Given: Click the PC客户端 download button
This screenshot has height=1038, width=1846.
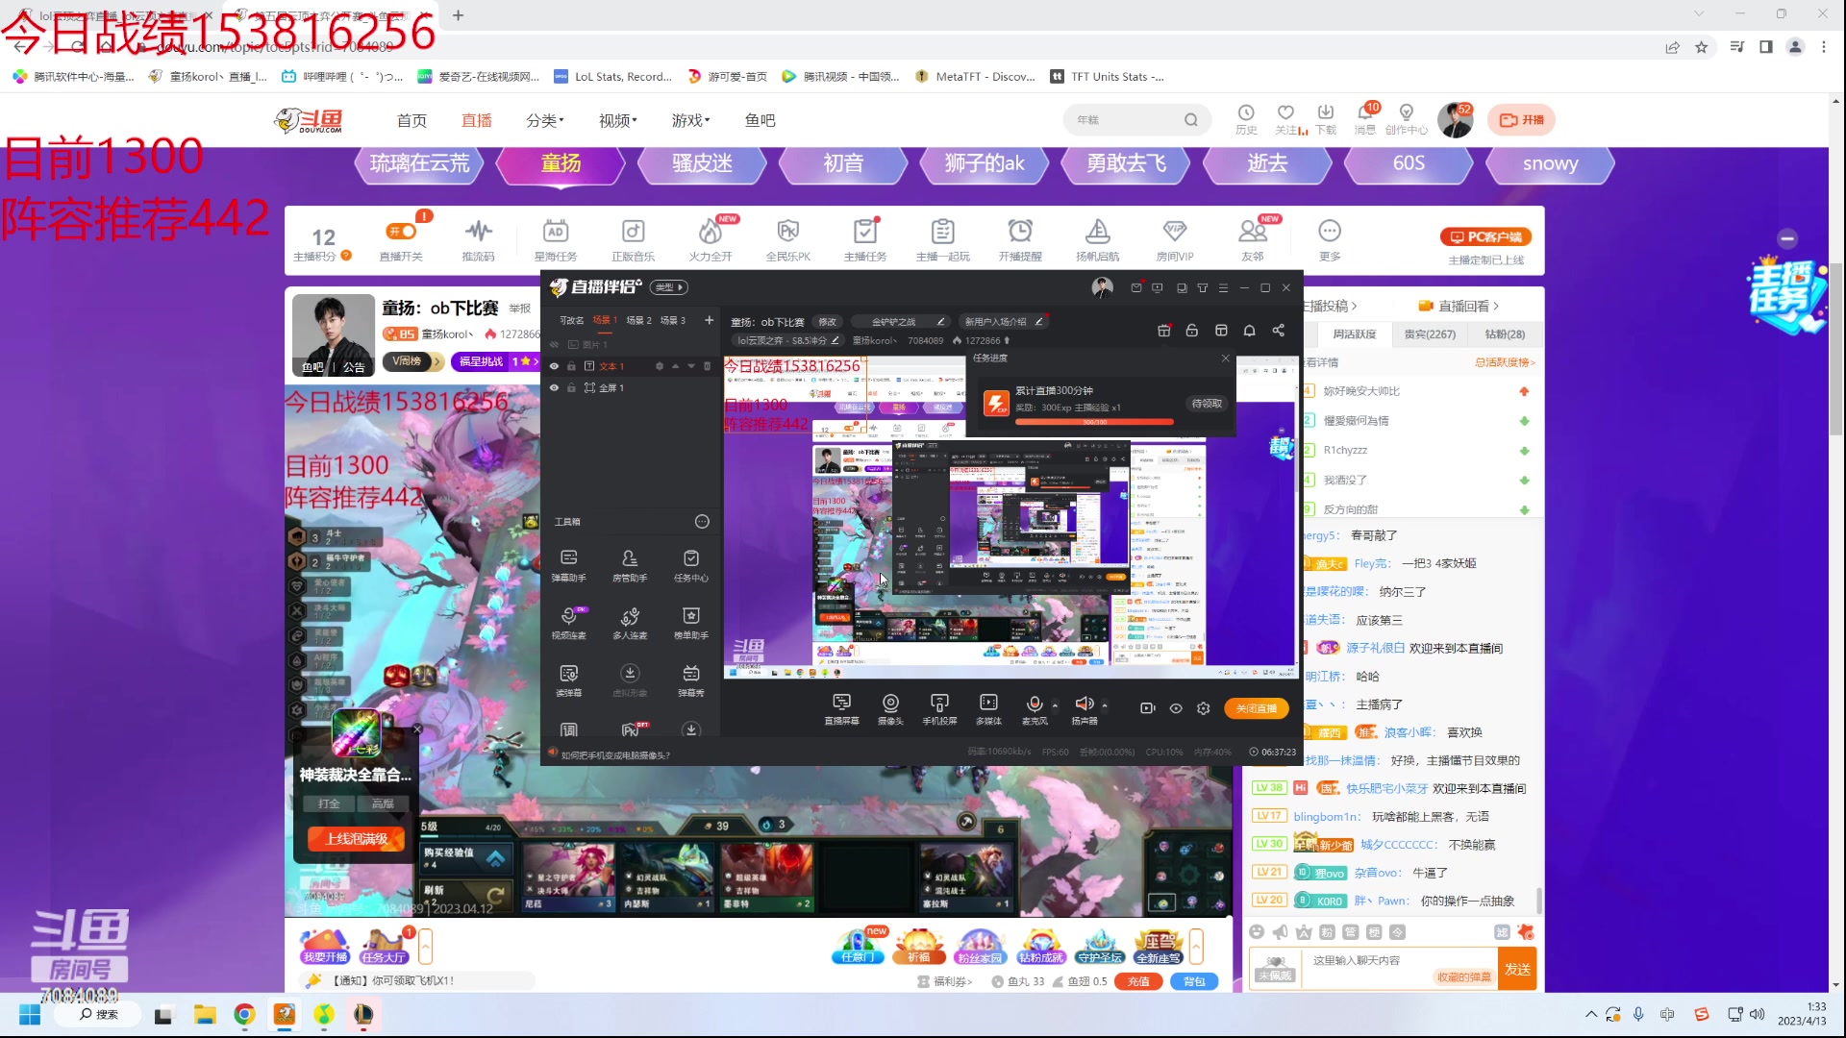Looking at the screenshot, I should pos(1485,236).
